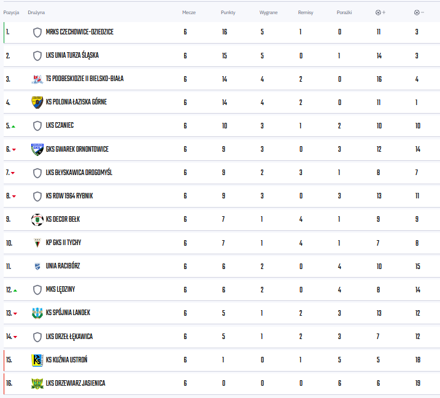Viewport: 440px width, 398px height.
Task: Click the LKS Drzewiarz Jasienica crest
Action: 37,383
